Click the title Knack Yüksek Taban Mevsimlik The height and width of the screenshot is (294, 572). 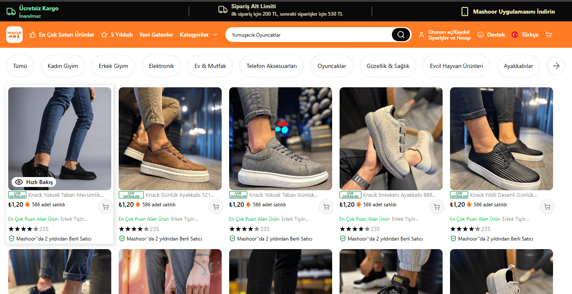tap(66, 195)
